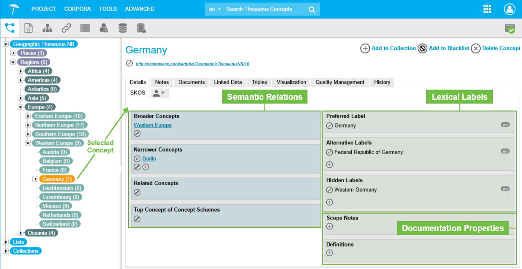Screen dimensions: 522x269
Task: Open the search language dropdown 'en'
Action: [215, 9]
